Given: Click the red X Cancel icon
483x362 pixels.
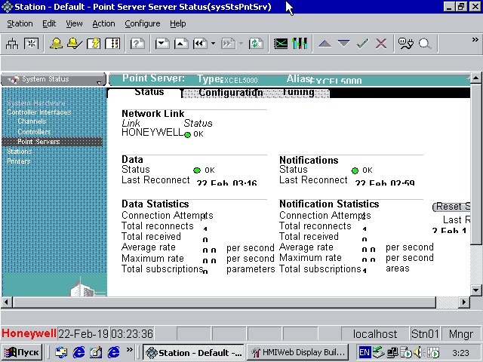Looking at the screenshot, I should 381,44.
